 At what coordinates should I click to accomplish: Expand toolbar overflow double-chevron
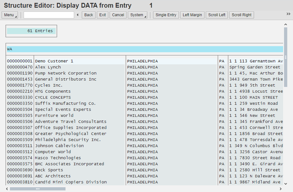288,14
